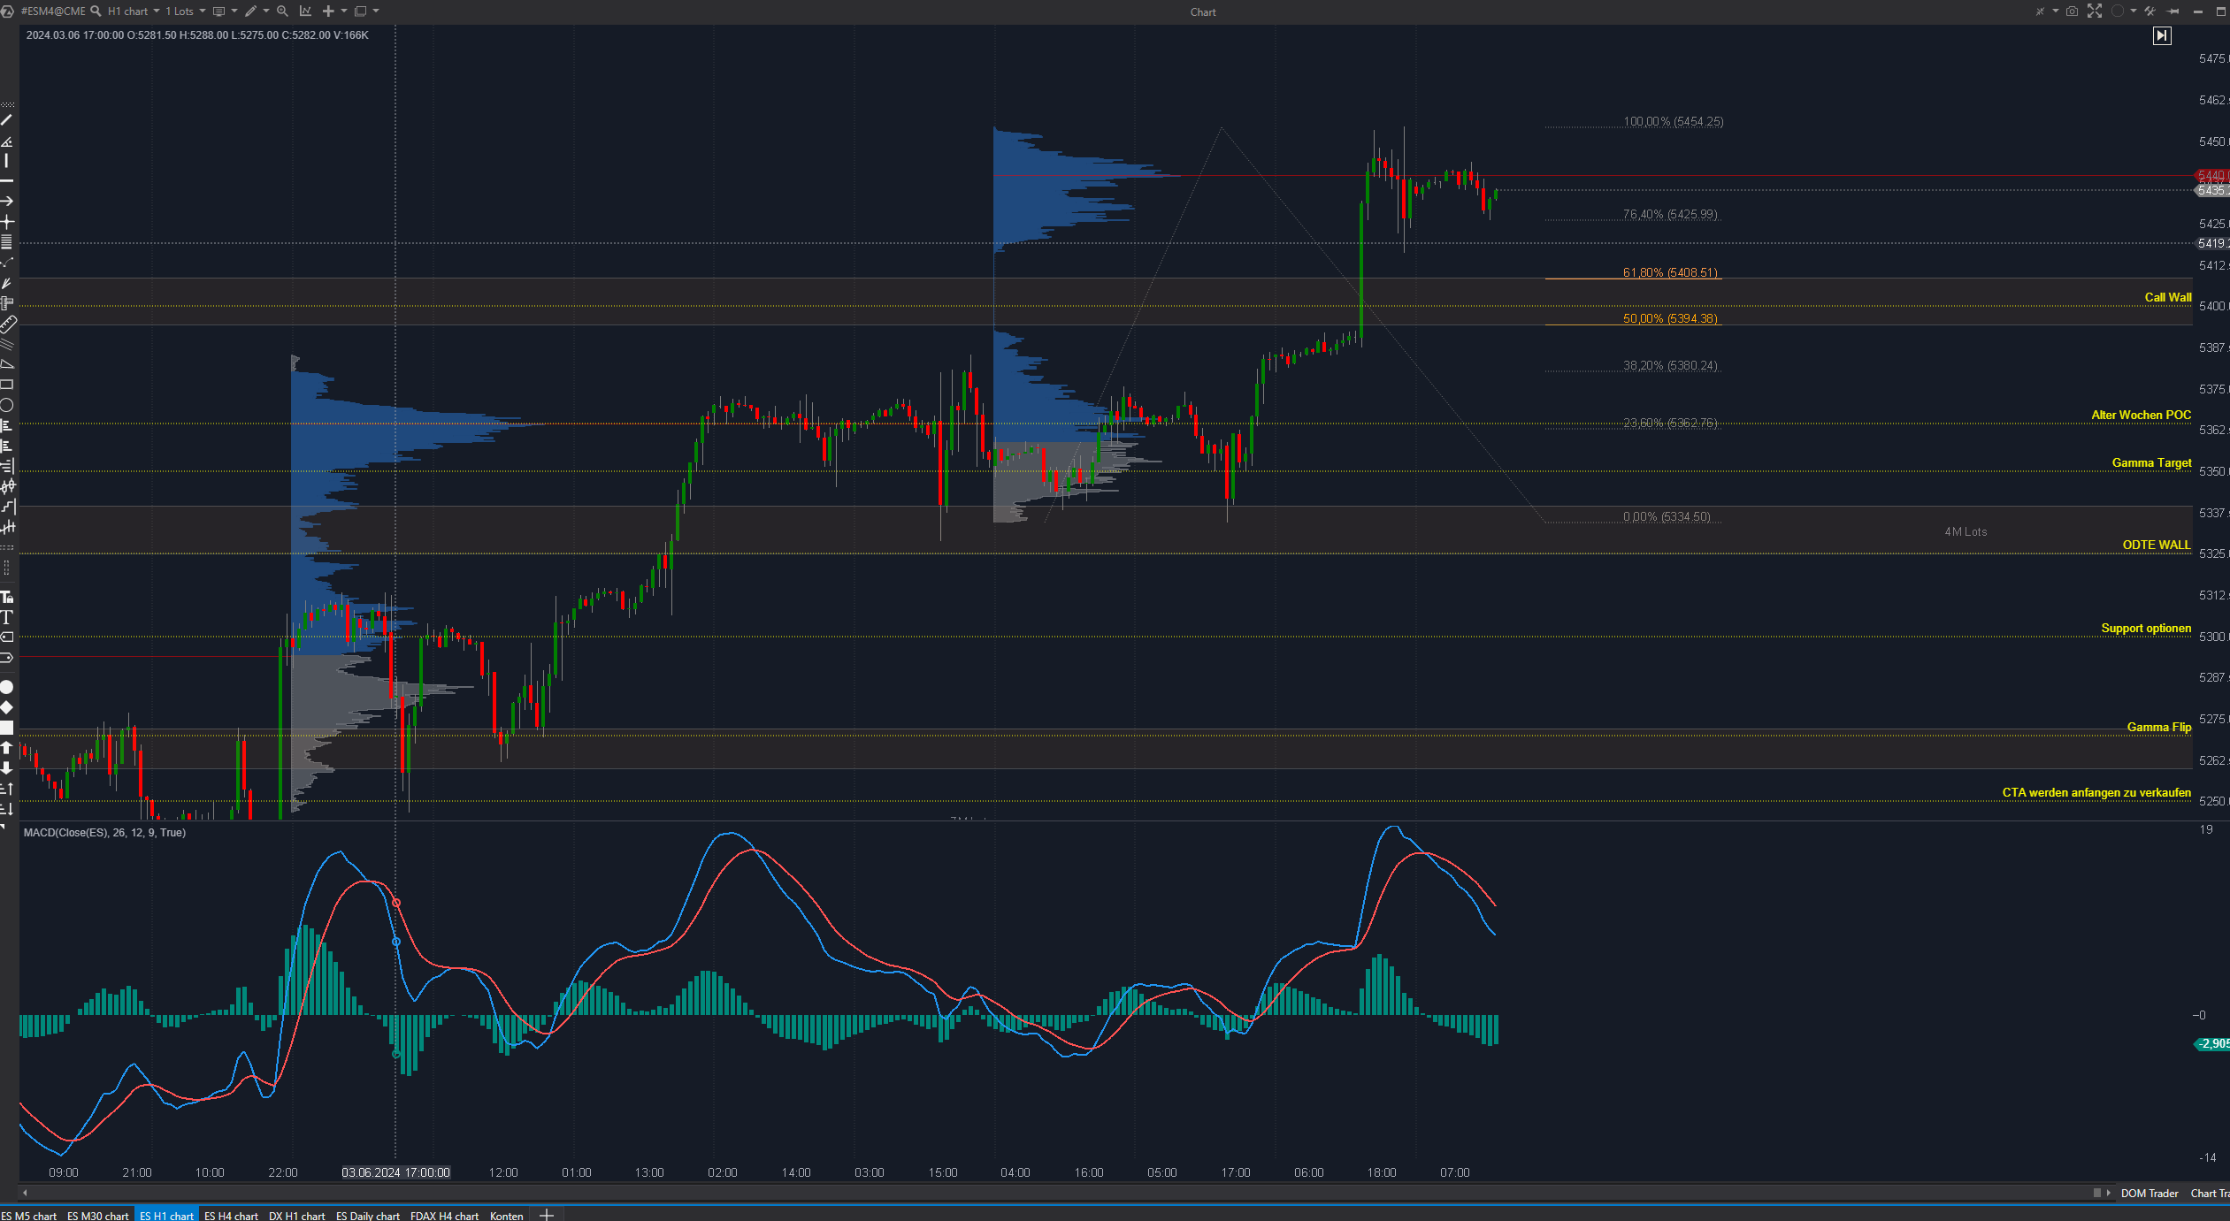This screenshot has width=2230, height=1221.
Task: Expand the 1 Lots quantity dropdown
Action: [203, 11]
